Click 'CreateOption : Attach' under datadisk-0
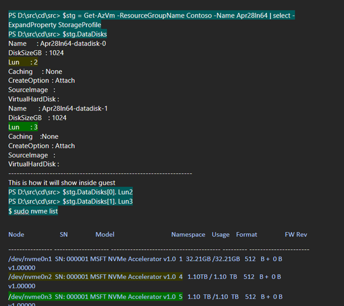 pyautogui.click(x=41, y=80)
